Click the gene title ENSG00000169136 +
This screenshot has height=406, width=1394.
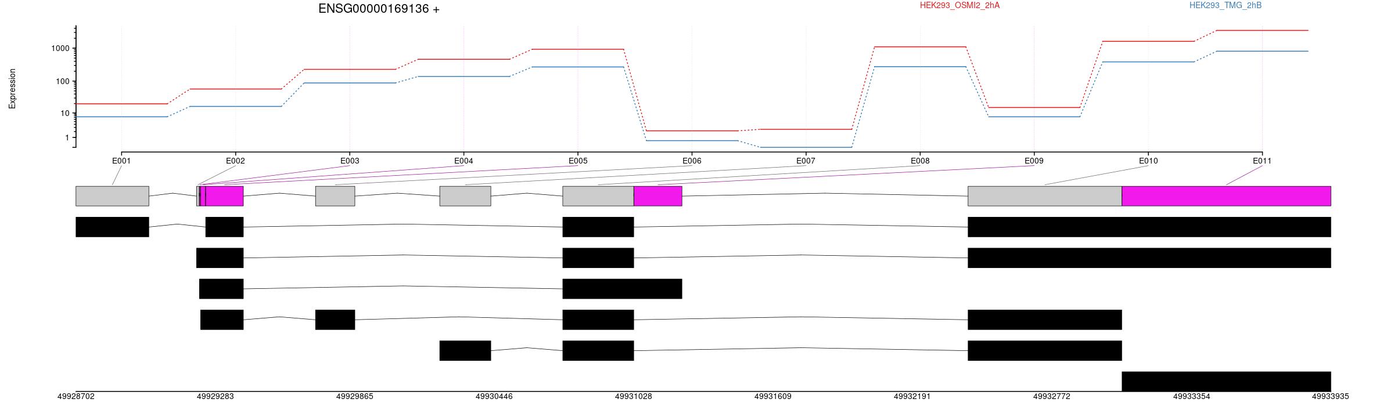[379, 9]
